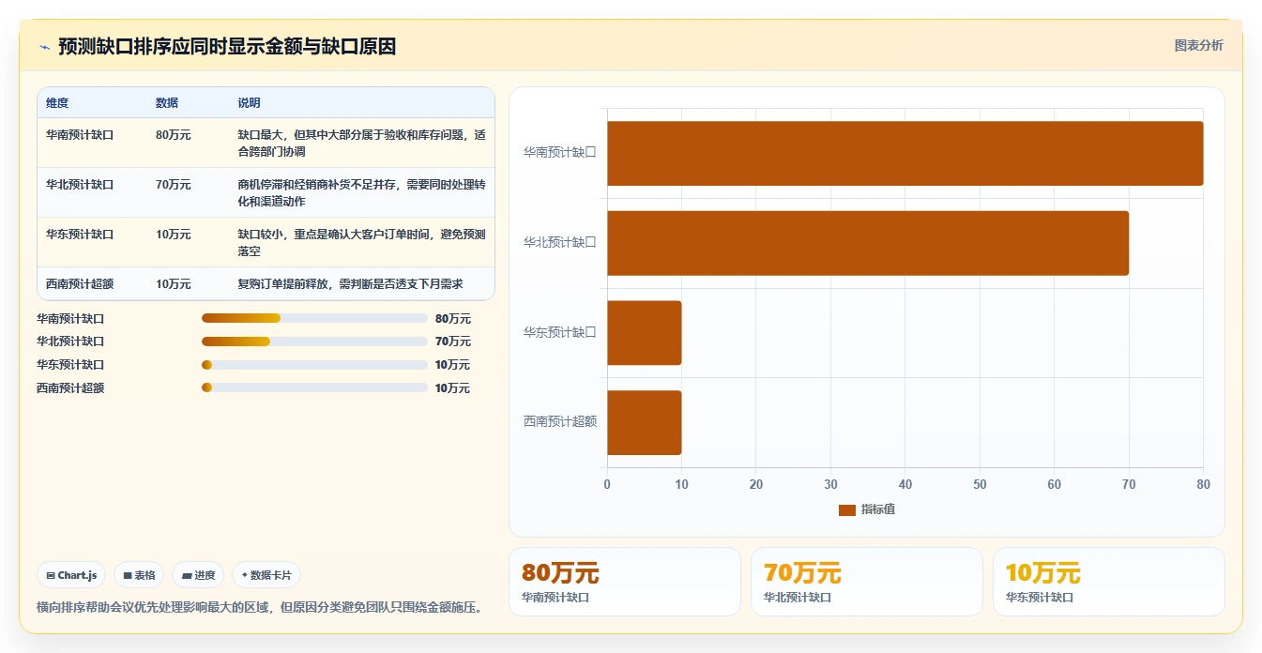The height and width of the screenshot is (653, 1262).
Task: Toggle the 指标值 legend swatch
Action: click(846, 509)
